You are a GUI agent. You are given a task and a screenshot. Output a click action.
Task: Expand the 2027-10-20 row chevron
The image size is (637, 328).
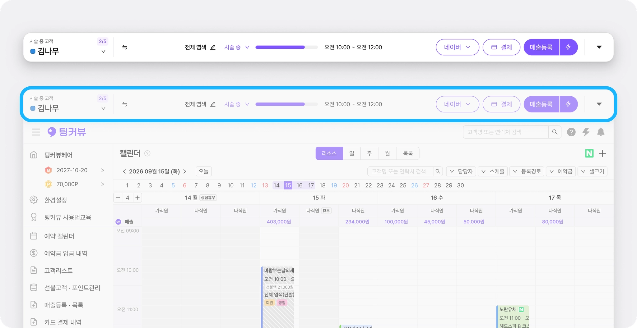click(103, 170)
